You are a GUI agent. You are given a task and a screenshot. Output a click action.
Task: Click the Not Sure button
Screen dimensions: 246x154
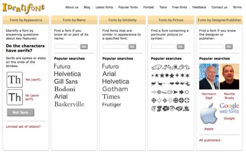coord(20,113)
